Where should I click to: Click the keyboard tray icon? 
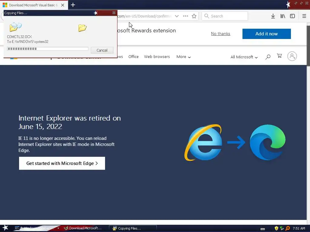tap(263, 229)
